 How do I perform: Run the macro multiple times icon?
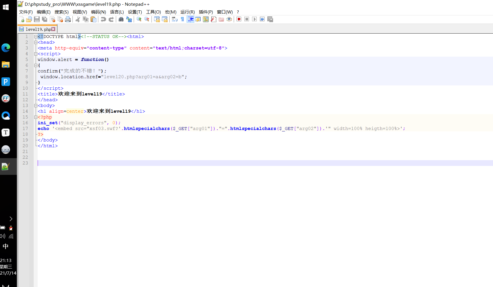[x=262, y=19]
